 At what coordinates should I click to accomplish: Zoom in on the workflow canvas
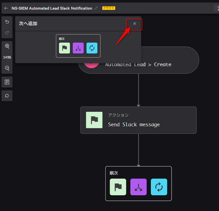[7, 46]
